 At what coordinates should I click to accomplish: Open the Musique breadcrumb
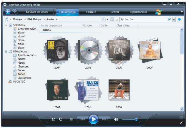(17, 19)
